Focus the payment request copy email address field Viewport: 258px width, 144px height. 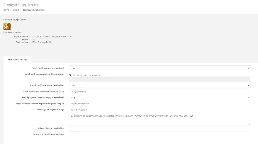pyautogui.click(x=159, y=103)
